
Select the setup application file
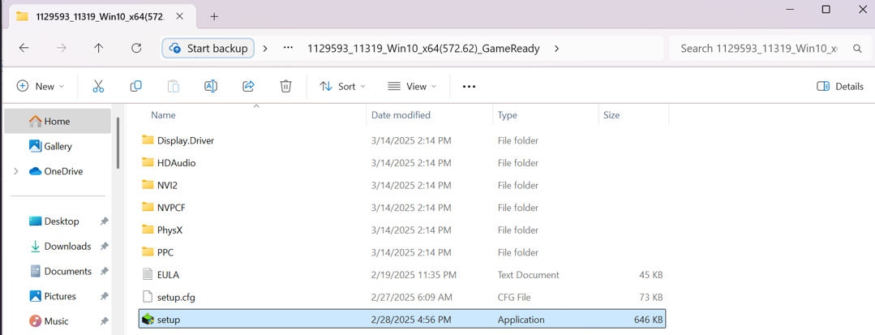click(169, 320)
